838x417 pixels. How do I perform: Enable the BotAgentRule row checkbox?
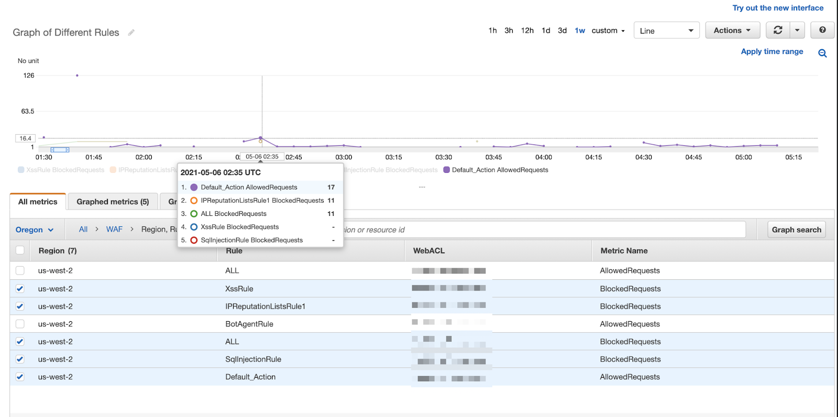click(x=20, y=324)
